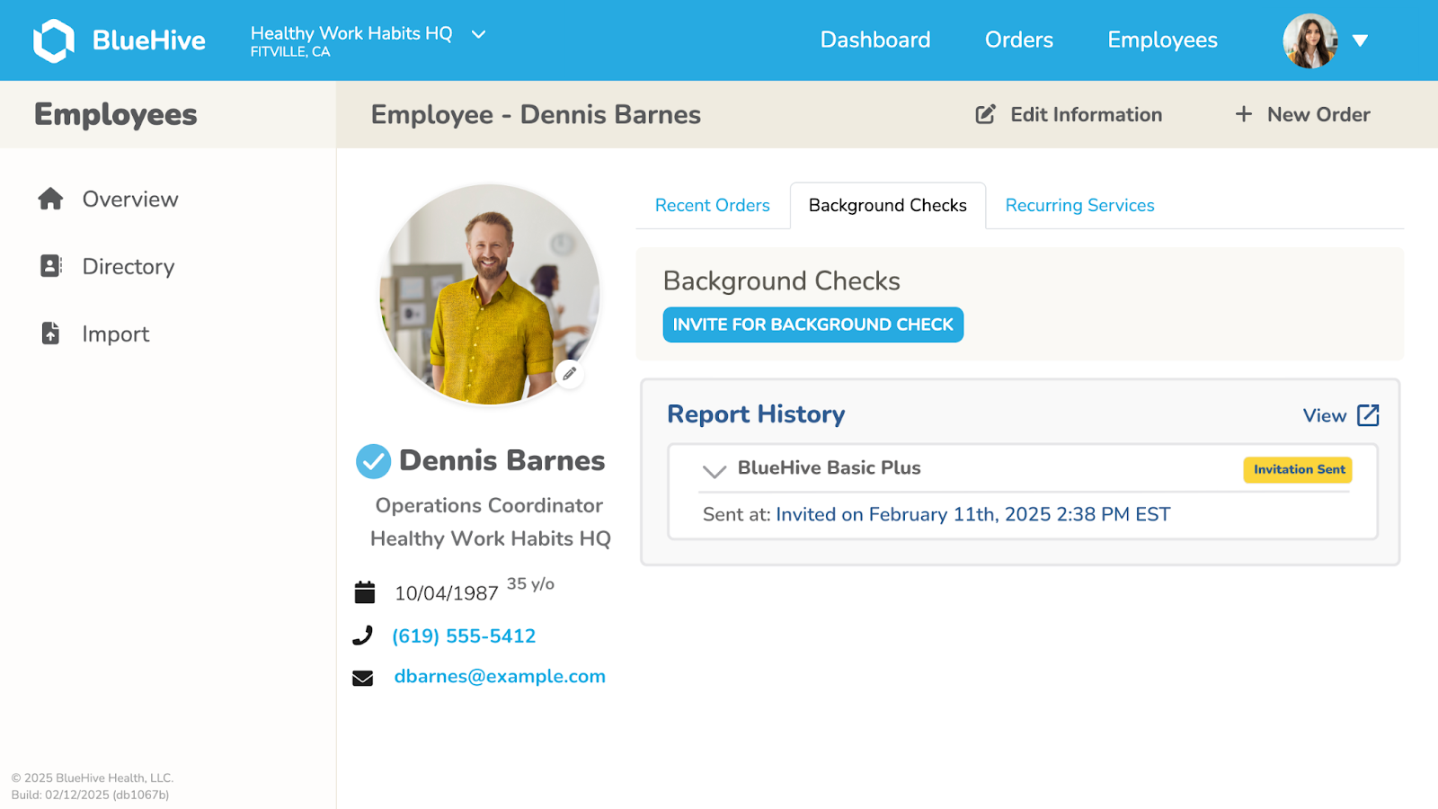Click Edit Information button text
Image resolution: width=1438 pixels, height=809 pixels.
(x=1086, y=114)
